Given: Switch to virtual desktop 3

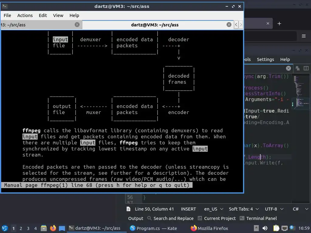Looking at the screenshot, I should (x=28, y=228).
